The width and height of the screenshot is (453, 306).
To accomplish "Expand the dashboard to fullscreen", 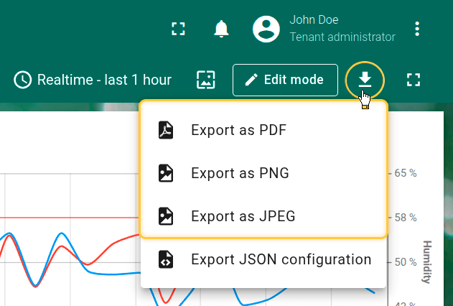I will coord(413,80).
